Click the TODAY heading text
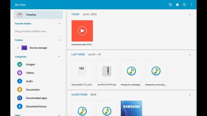The width and height of the screenshot is (207, 116). 75,14
